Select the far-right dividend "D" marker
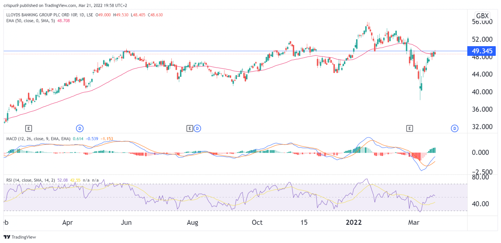Screen dimensions: 501x243 click(454, 128)
